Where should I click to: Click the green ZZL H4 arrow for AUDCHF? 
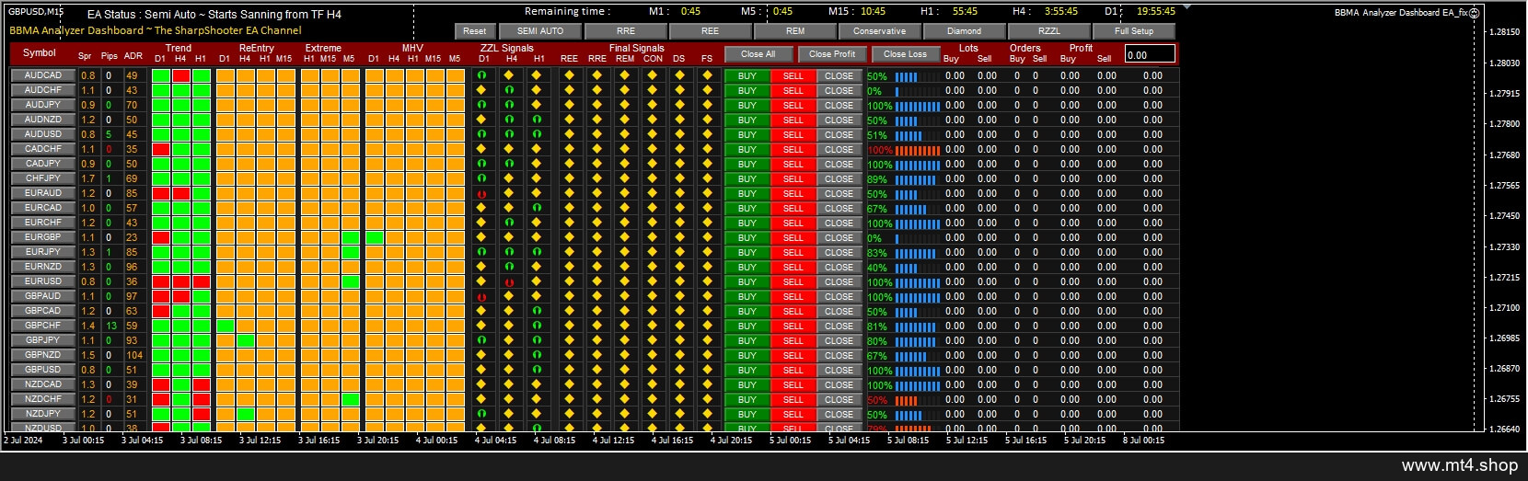point(509,90)
